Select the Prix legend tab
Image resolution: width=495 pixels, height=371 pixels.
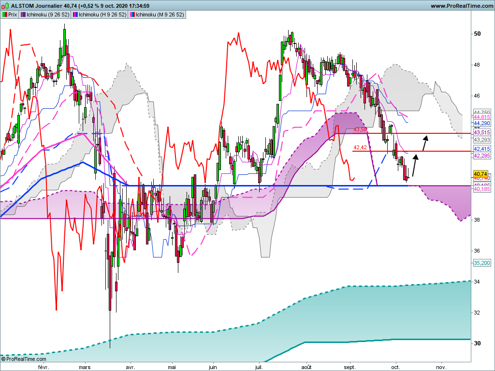(x=10, y=14)
